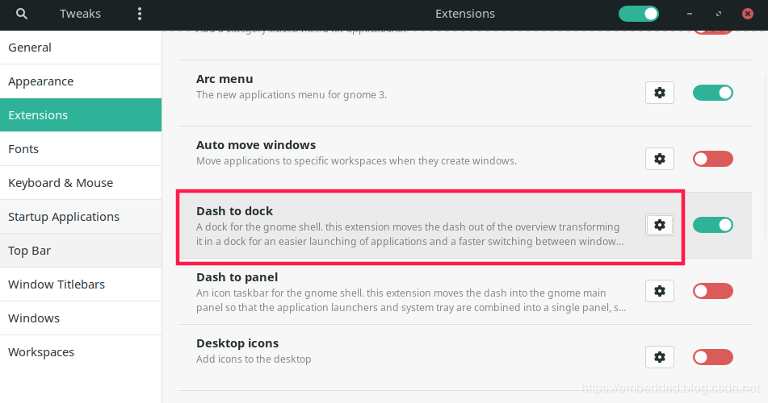Disable the Arc menu extension switch
This screenshot has width=768, height=403.
[x=712, y=93]
